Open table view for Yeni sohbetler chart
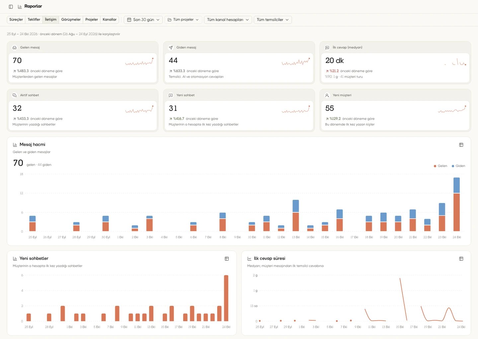The width and height of the screenshot is (478, 339). pyautogui.click(x=227, y=259)
